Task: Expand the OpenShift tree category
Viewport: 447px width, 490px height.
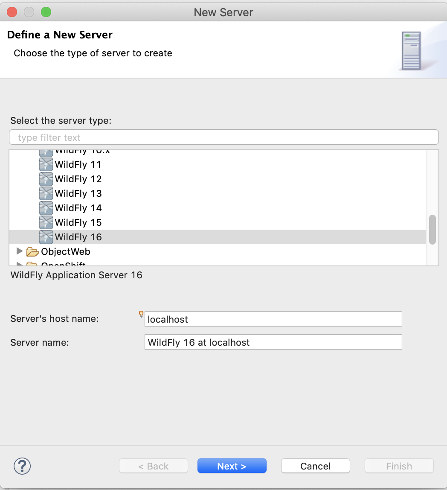Action: pos(19,264)
